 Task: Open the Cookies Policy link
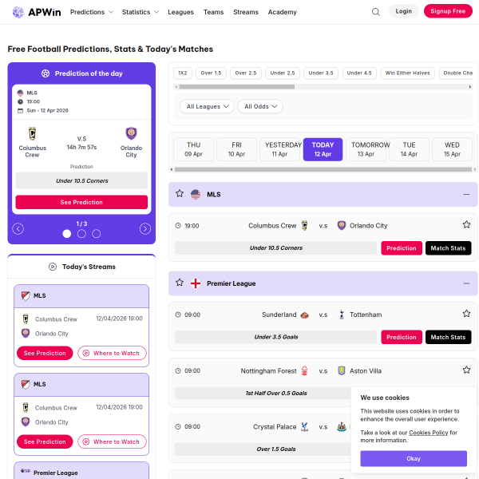click(428, 433)
